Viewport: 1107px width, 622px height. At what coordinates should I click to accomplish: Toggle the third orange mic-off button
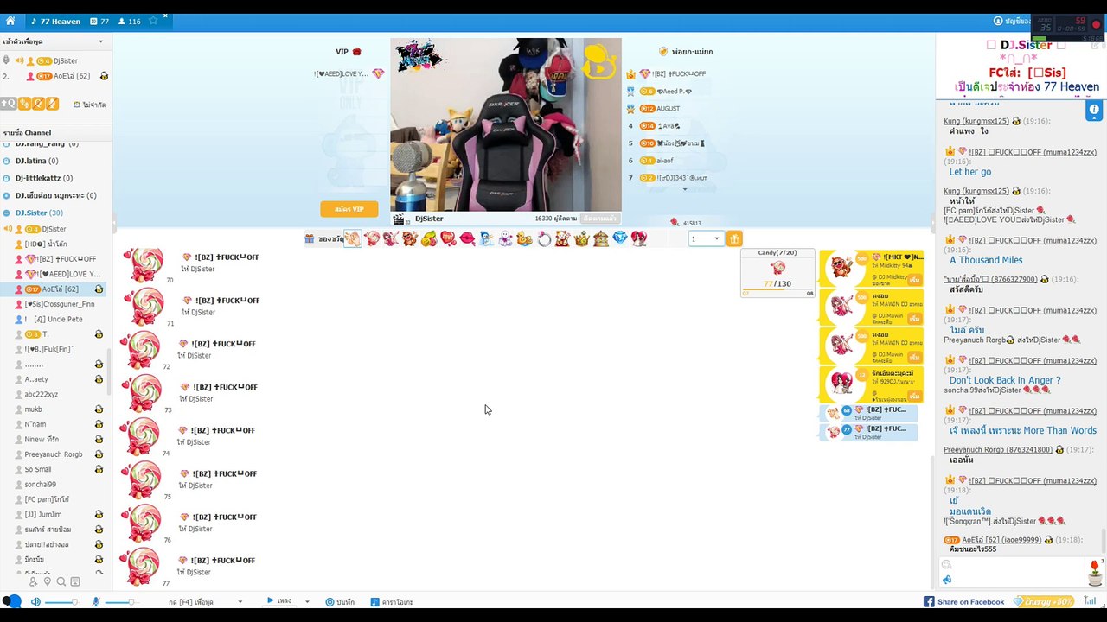[x=52, y=104]
